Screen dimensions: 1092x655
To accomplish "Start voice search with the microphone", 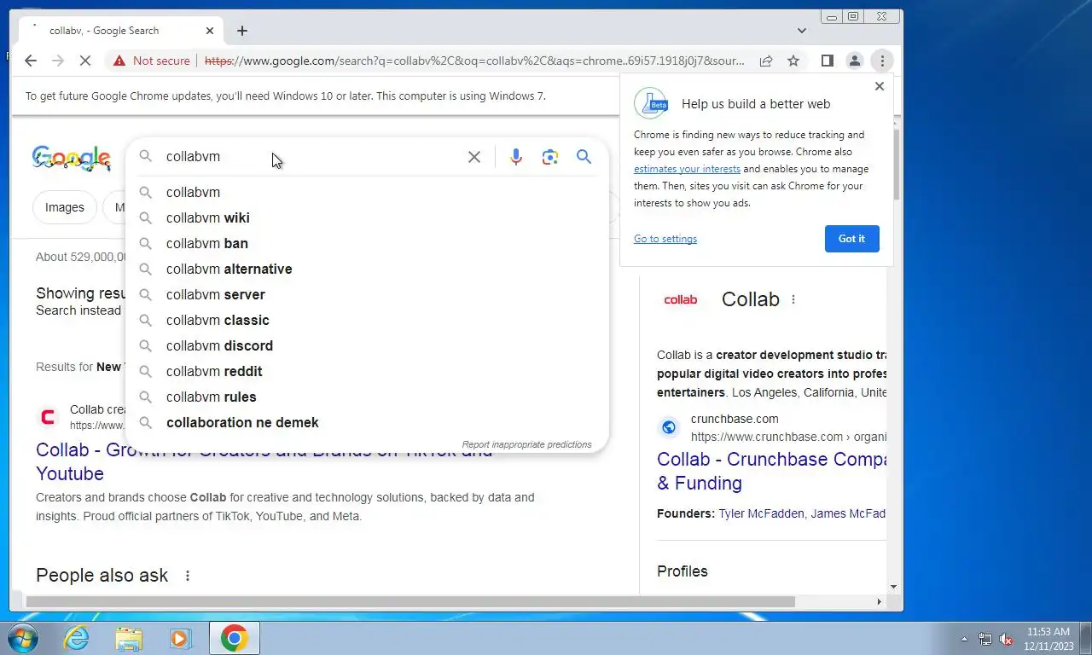I will (516, 157).
